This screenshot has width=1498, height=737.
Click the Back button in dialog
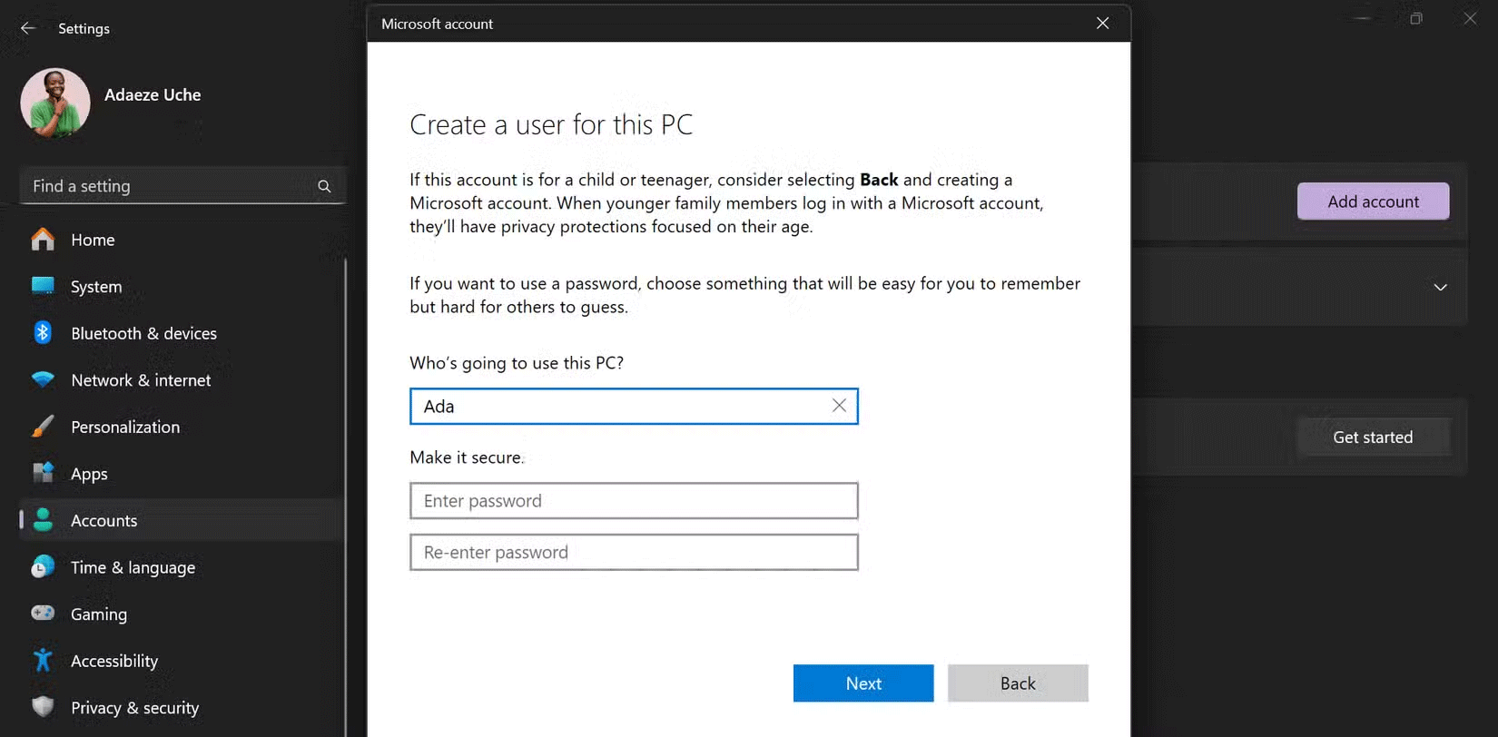[x=1017, y=683]
